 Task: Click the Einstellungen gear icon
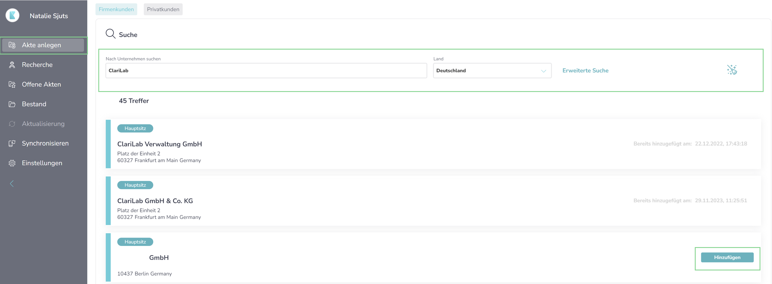(x=12, y=163)
